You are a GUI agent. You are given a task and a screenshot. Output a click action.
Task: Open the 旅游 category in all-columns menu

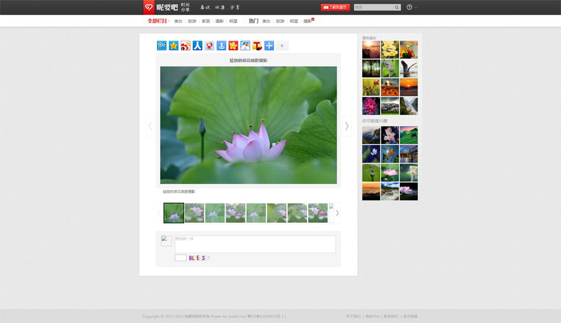tap(192, 21)
